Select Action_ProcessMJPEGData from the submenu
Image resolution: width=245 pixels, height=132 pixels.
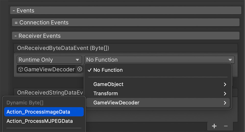click(x=40, y=121)
